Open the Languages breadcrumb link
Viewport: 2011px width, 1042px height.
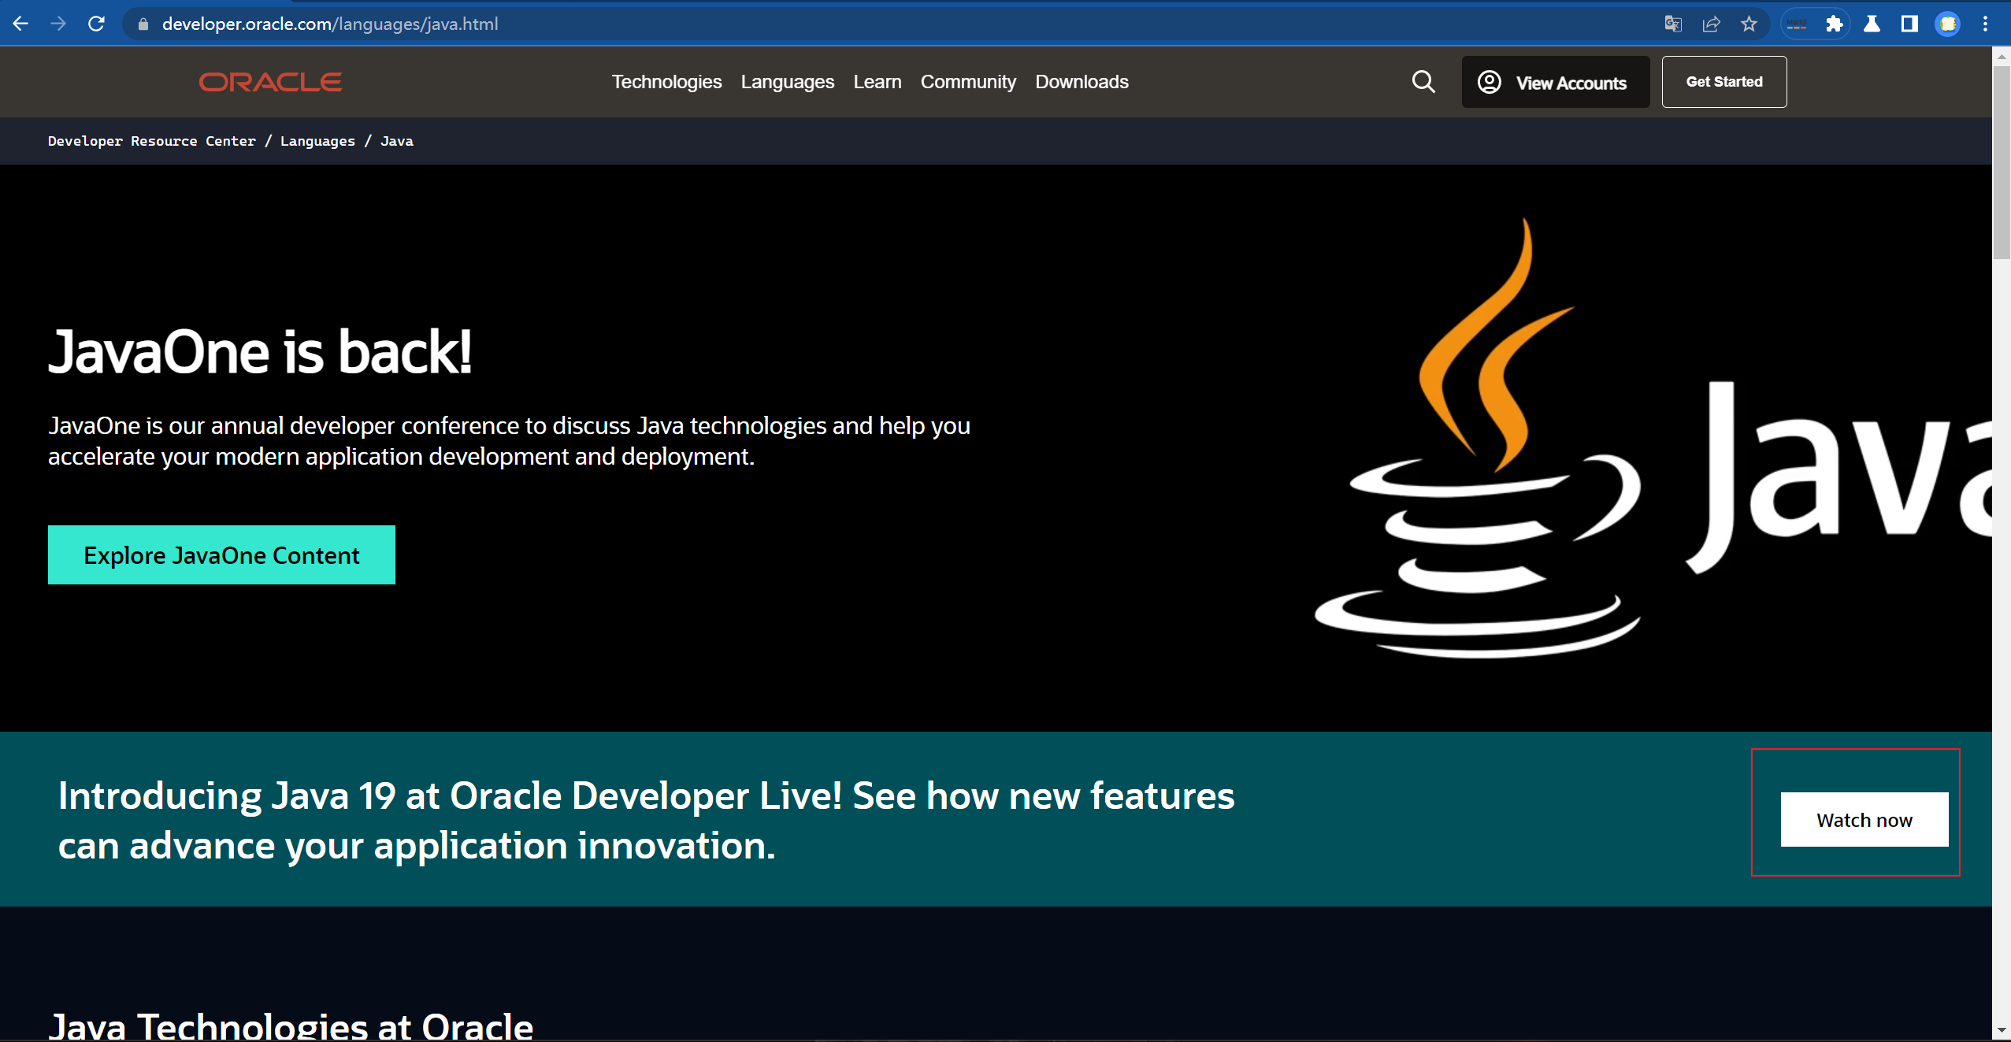317,141
